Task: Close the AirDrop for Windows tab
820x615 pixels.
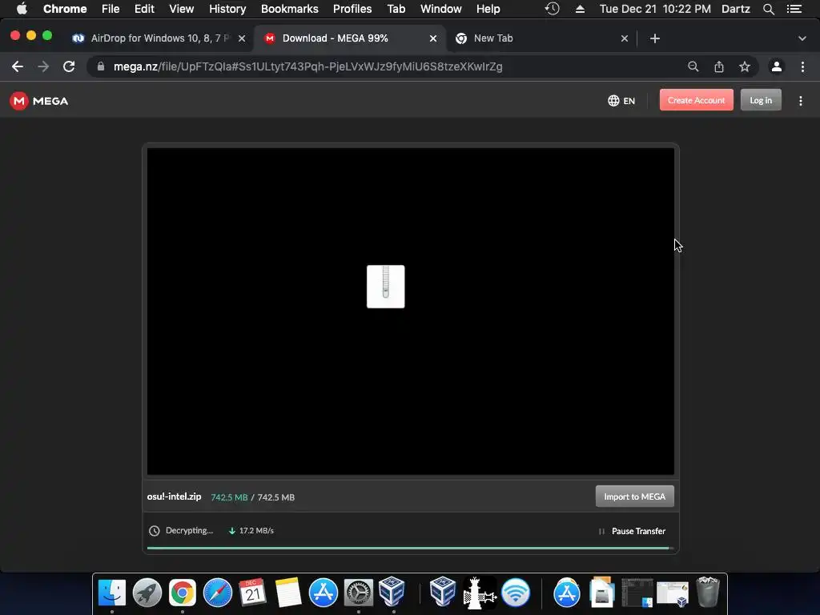Action: tap(242, 38)
